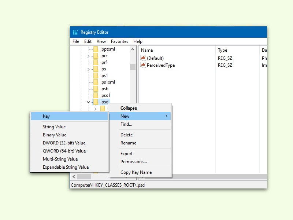Select the .prf tree key

(104, 62)
